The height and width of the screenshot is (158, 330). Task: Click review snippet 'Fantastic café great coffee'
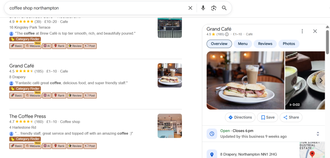(71, 83)
